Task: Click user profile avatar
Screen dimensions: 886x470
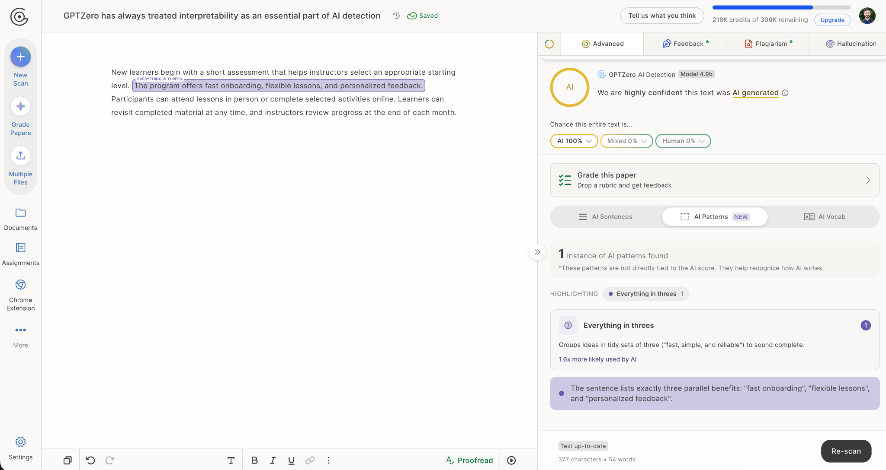Action: click(x=867, y=16)
